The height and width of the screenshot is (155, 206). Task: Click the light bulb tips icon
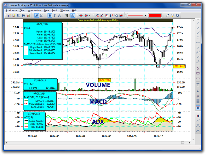click(172, 16)
